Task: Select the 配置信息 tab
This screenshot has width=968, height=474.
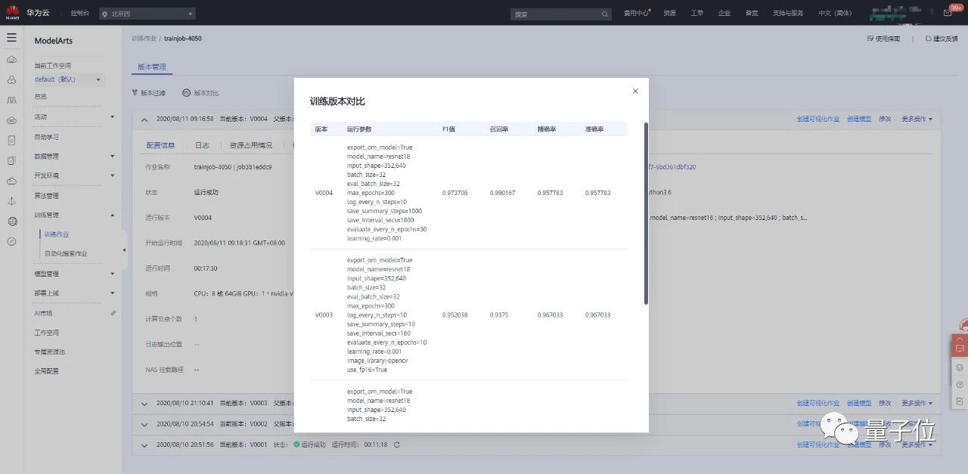Action: click(x=160, y=145)
